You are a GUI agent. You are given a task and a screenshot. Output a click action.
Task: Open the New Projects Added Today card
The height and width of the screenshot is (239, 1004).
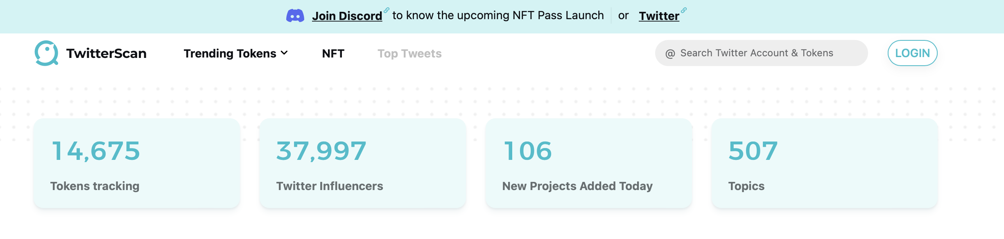(x=589, y=163)
